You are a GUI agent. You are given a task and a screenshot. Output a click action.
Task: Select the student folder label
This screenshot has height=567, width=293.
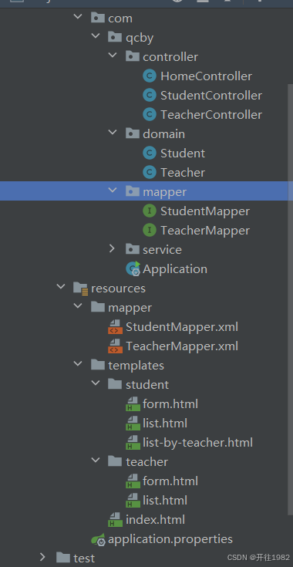click(147, 385)
